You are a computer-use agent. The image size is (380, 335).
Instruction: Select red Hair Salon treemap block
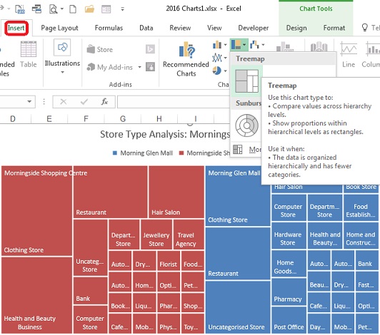click(x=176, y=192)
